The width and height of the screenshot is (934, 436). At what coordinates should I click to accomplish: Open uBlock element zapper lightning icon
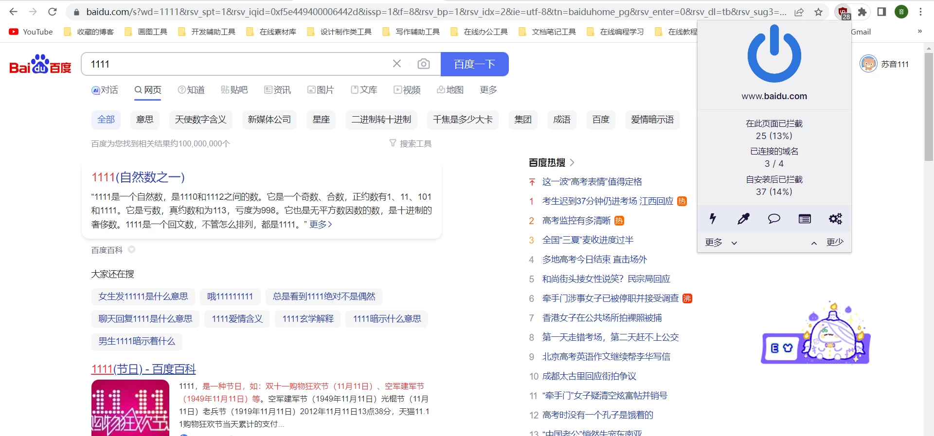713,219
